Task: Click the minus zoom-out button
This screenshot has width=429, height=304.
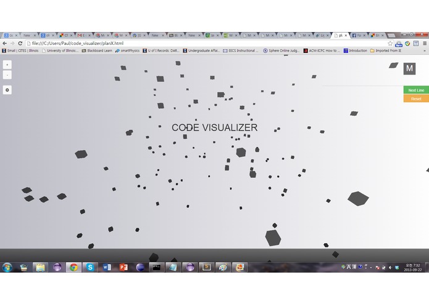Action: pyautogui.click(x=7, y=74)
